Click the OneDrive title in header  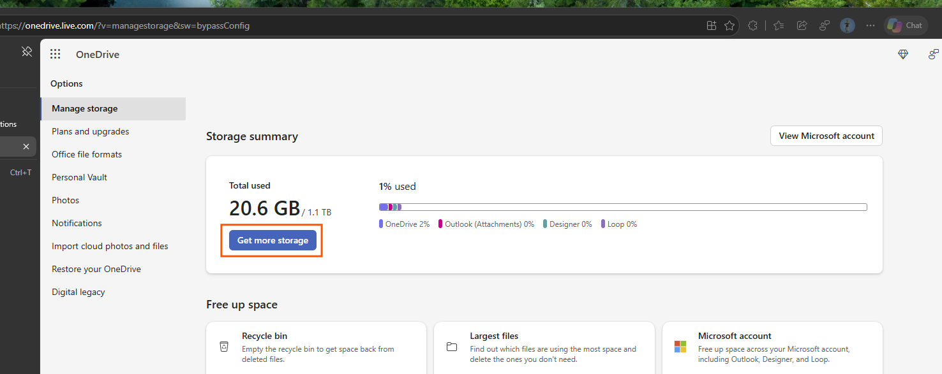[98, 54]
